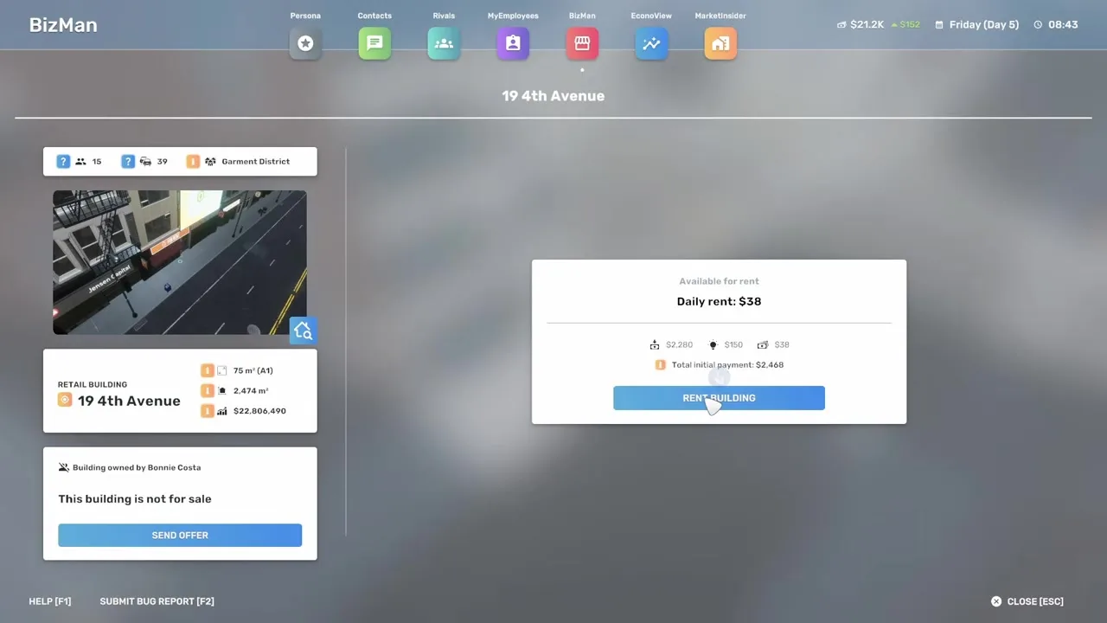Click the info icon beside Garment District
Screen dimensions: 1107x623
(x=193, y=162)
